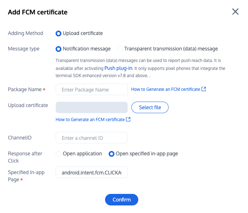The image size is (248, 213).
Task: Choose Notification message type
Action: tap(58, 49)
